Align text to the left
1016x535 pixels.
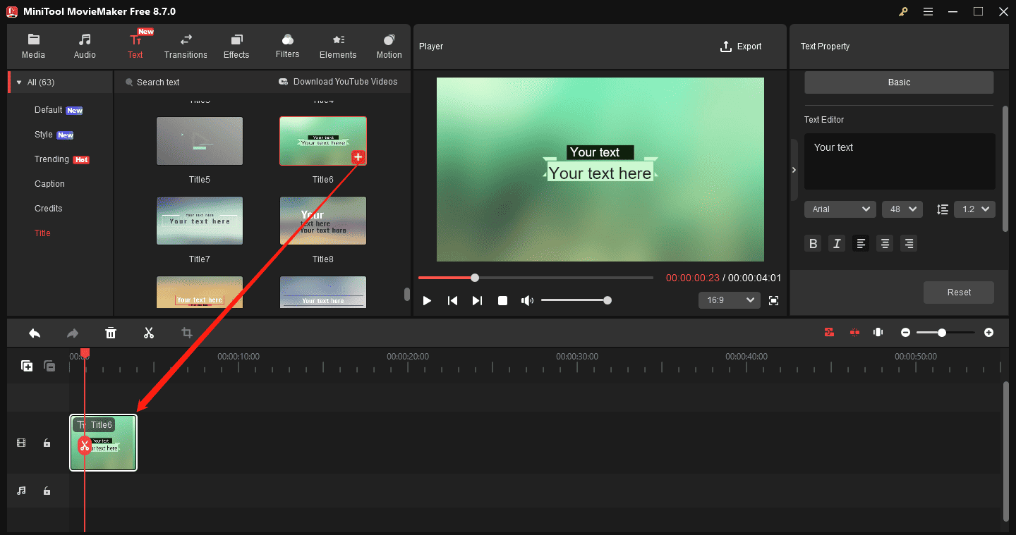(861, 243)
